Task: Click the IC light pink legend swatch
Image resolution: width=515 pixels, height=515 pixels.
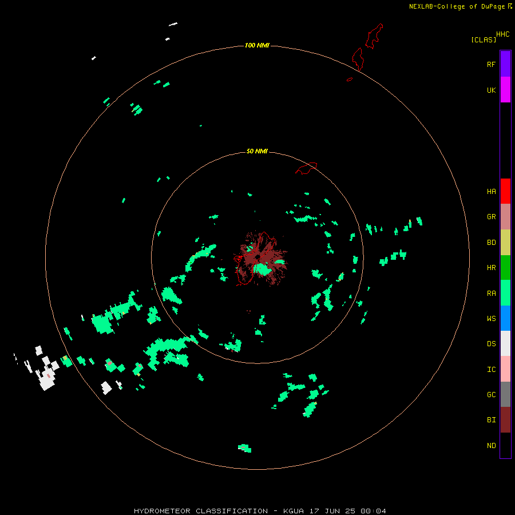Action: click(505, 369)
